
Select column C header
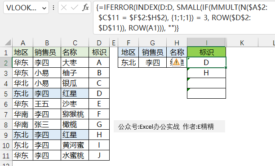[x=75, y=43]
